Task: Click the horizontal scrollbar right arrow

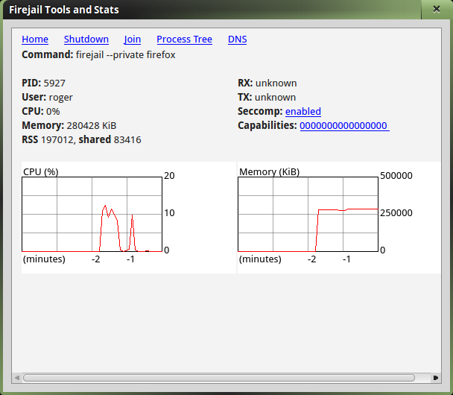Action: [436, 378]
